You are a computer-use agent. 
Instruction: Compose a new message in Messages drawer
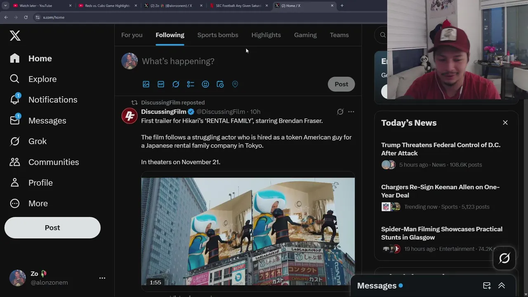coord(487,286)
